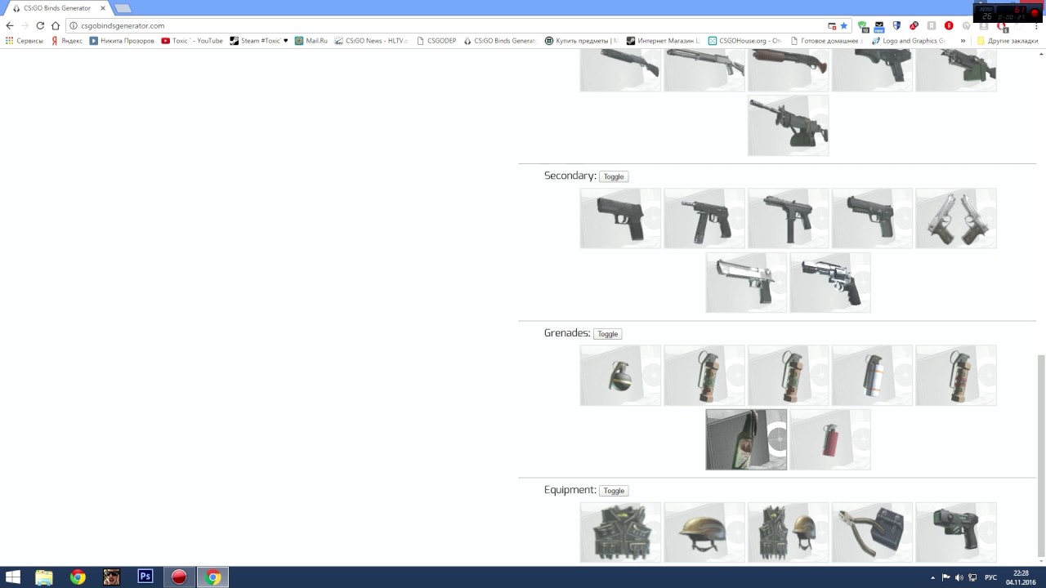Show hidden system tray icons
Screen dimensions: 1046x588
tap(932, 577)
